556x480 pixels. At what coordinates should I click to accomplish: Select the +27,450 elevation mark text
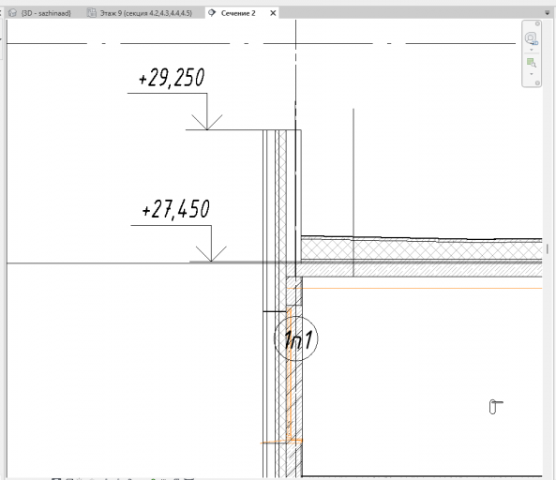tap(175, 209)
